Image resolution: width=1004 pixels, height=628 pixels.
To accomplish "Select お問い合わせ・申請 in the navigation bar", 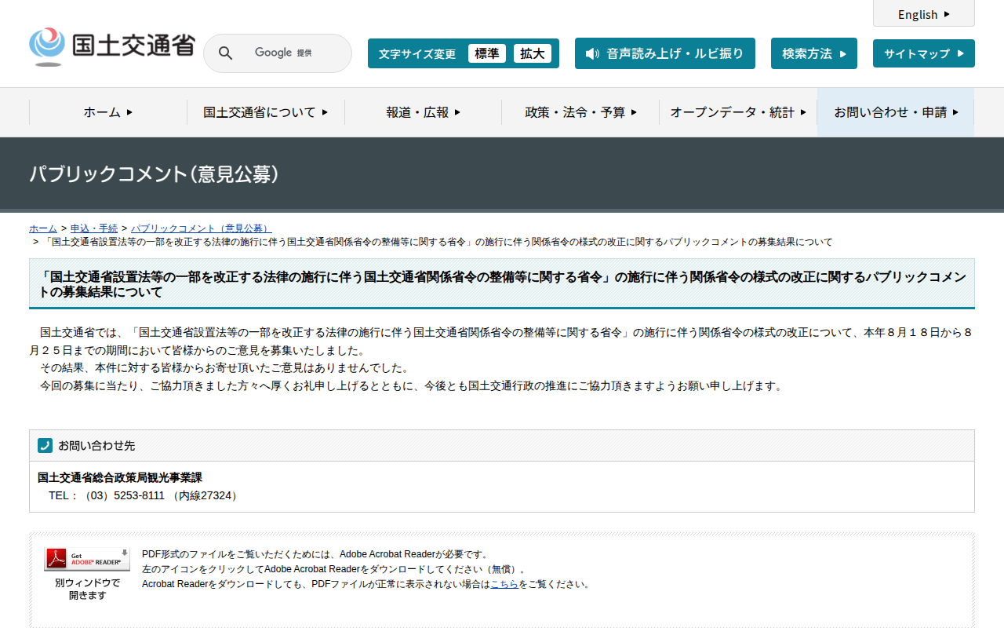I will pyautogui.click(x=895, y=112).
